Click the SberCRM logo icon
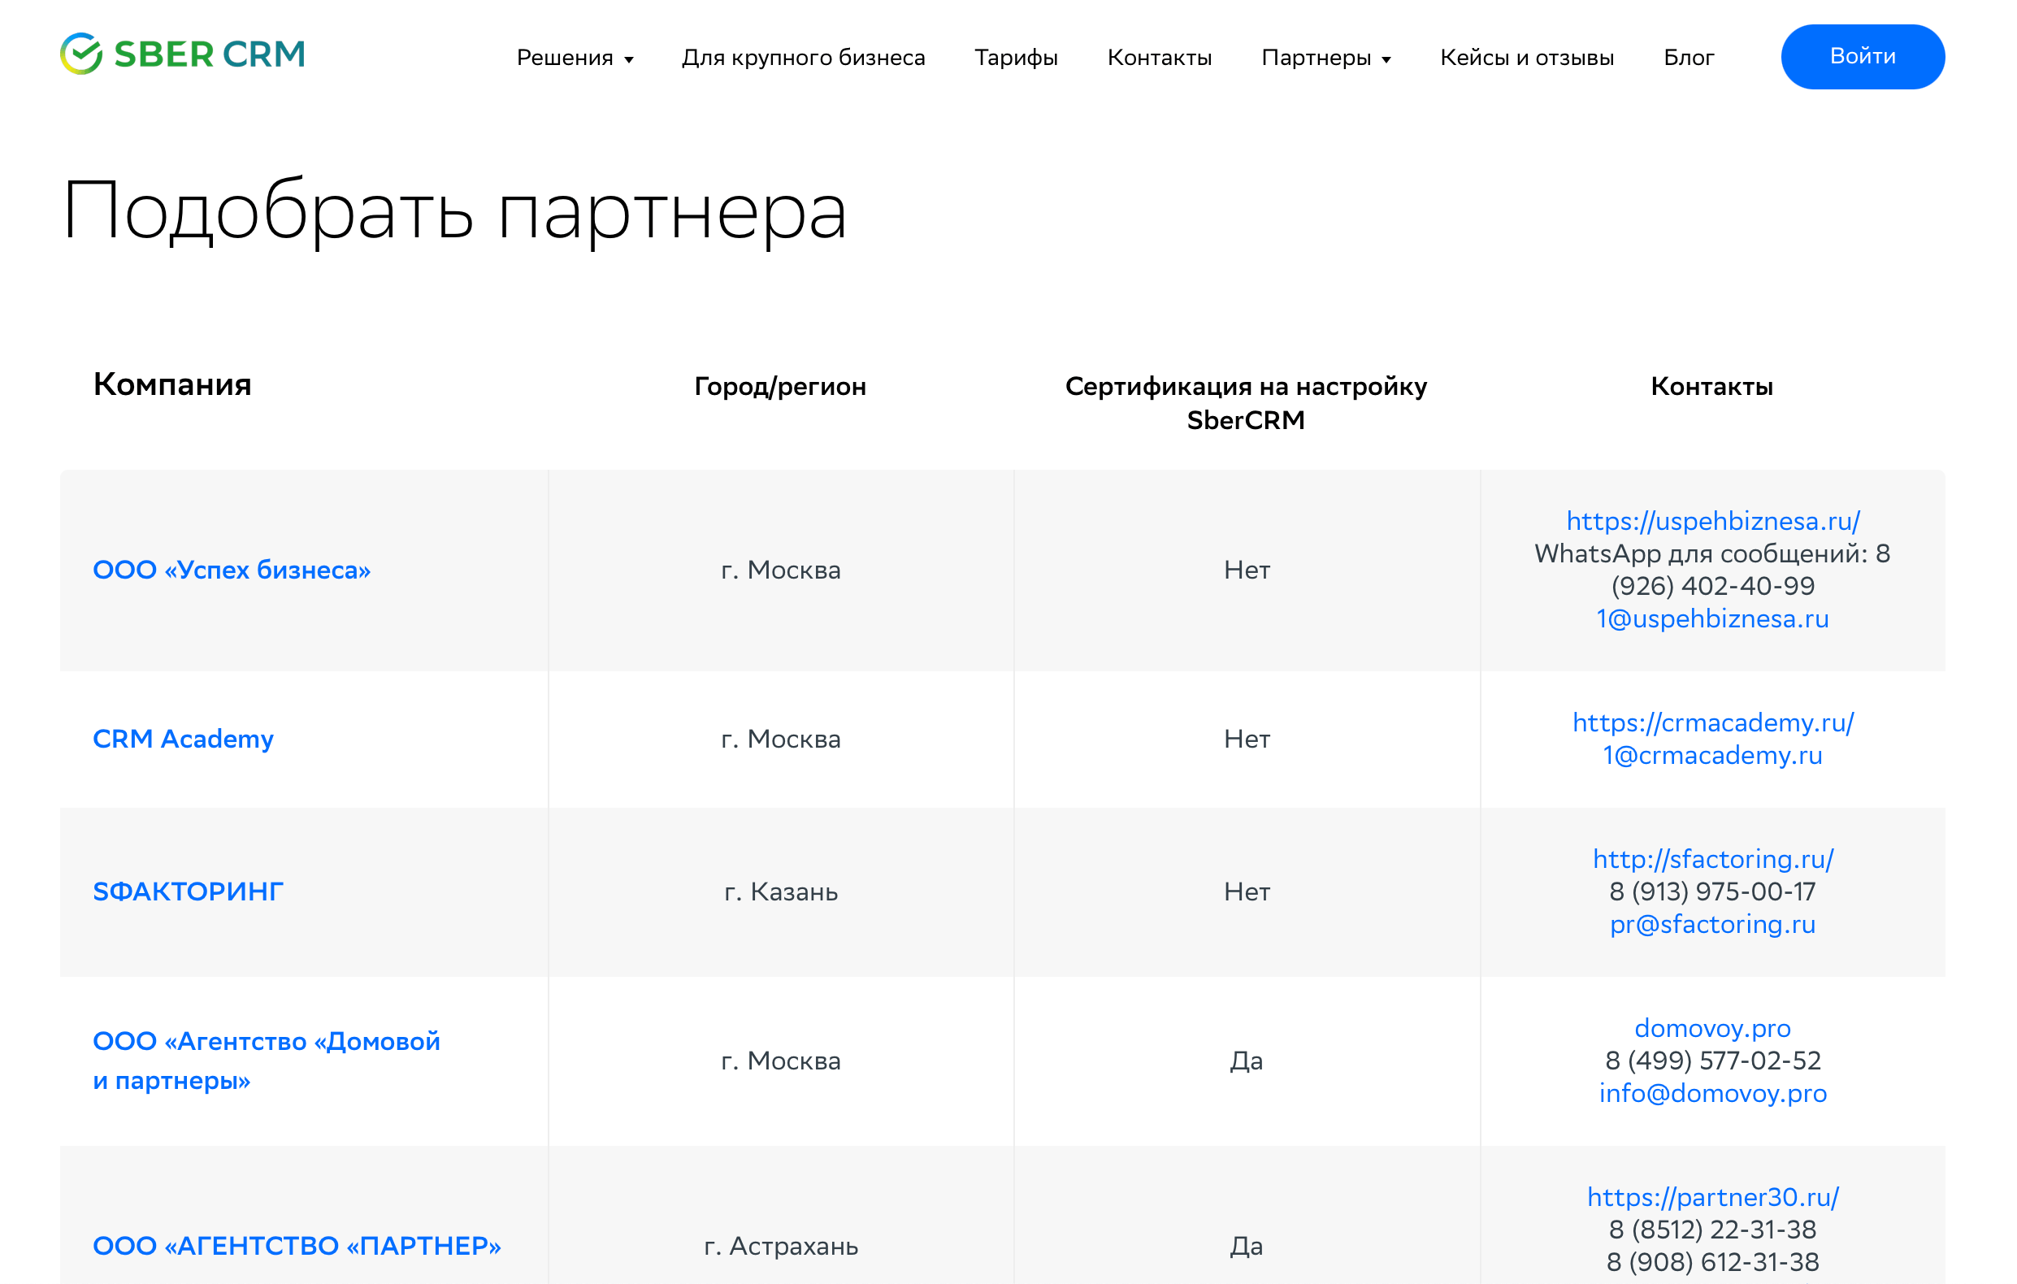Viewport: 2017px width, 1284px height. coord(81,54)
